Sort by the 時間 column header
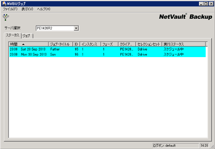The width and height of the screenshot is (215, 149). click(x=29, y=44)
